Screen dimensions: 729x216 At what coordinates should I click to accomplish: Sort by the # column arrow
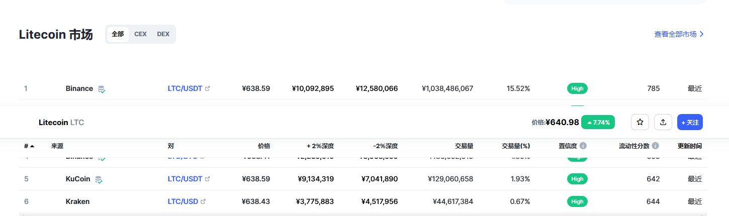coord(32,146)
